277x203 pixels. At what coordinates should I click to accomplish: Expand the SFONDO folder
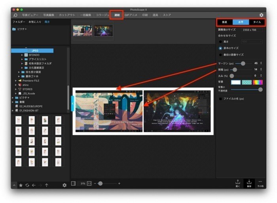coord(22,55)
